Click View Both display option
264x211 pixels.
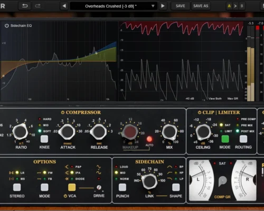tap(215, 99)
